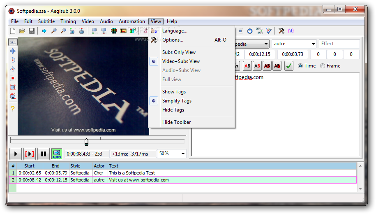Viewport: 376px width, 214px height.
Task: Open the Help menu
Action: (172, 21)
